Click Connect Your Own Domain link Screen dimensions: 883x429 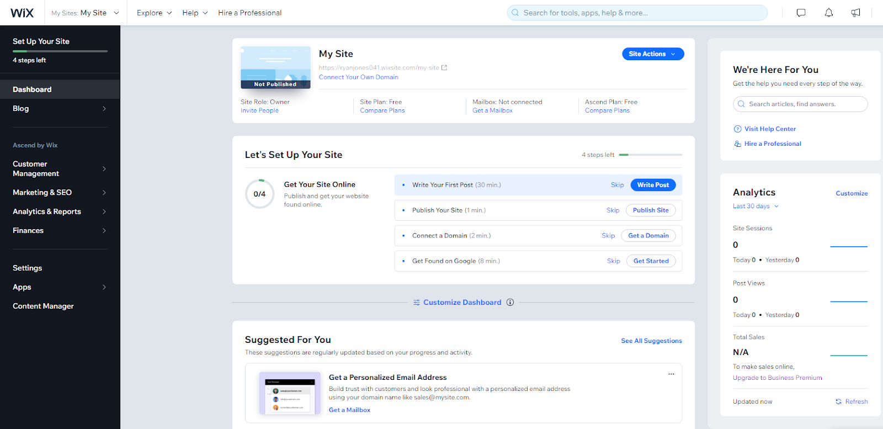tap(358, 77)
